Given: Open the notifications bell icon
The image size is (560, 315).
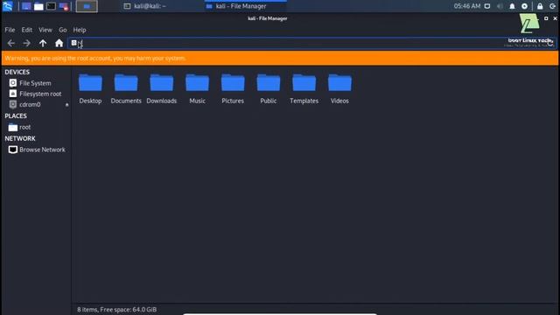Looking at the screenshot, I should tap(512, 6).
